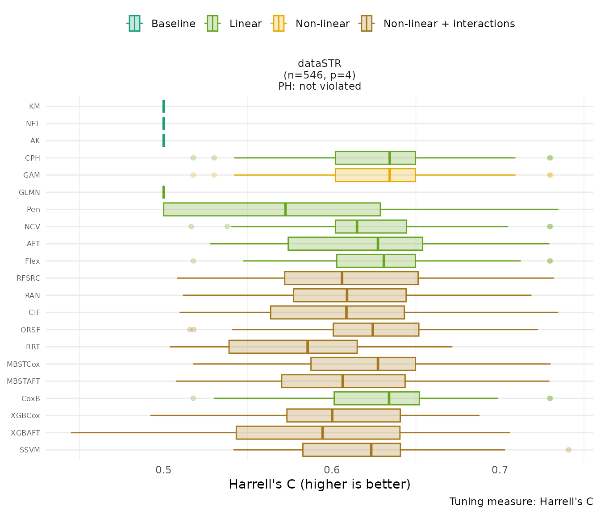Select the MBSTCox row label

[x=23, y=364]
